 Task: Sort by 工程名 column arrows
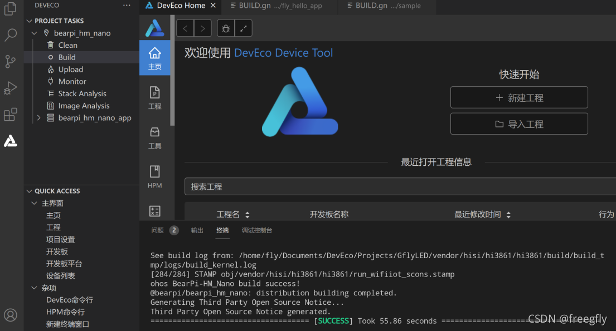tap(247, 215)
